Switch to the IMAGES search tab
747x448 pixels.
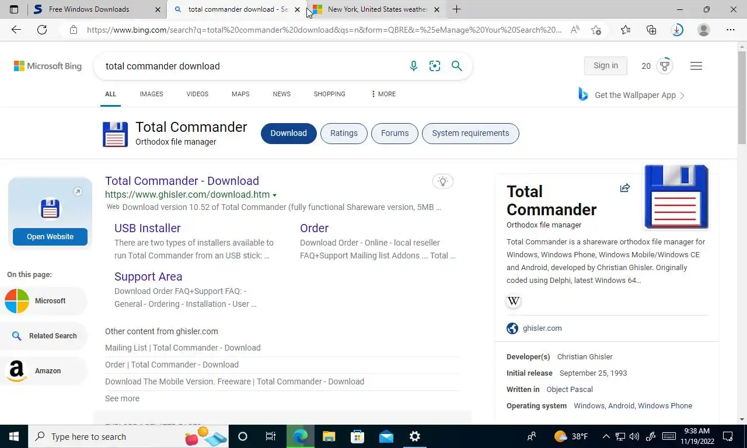(151, 94)
